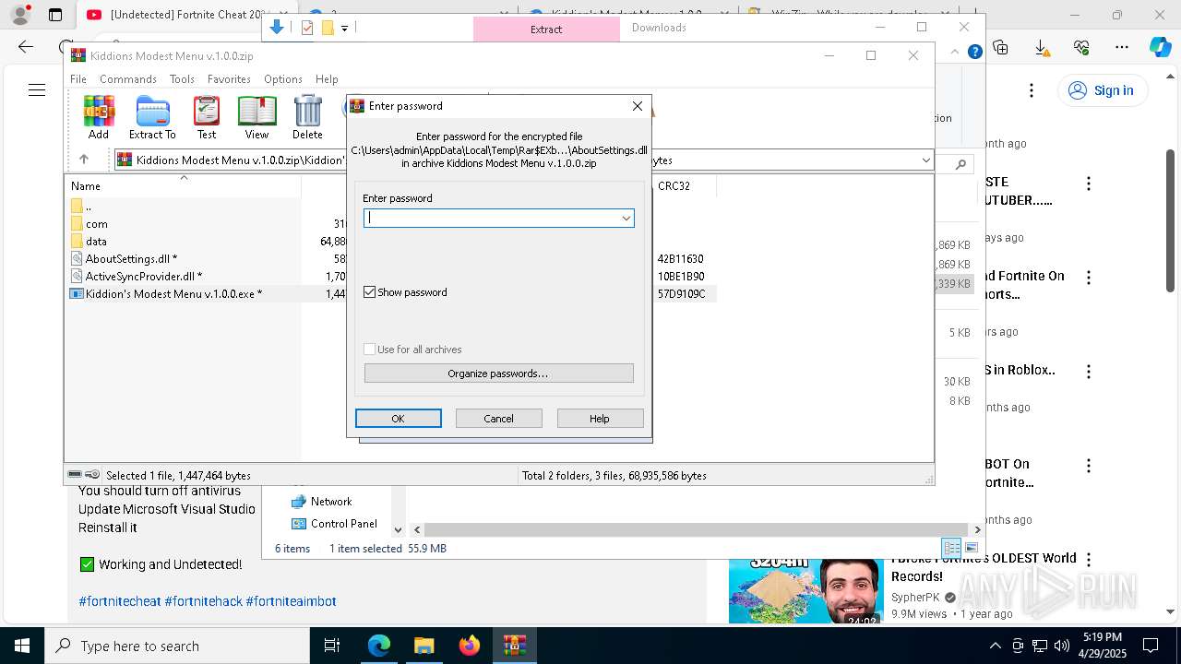
Task: Open the Explorer help icon
Action: (x=974, y=53)
